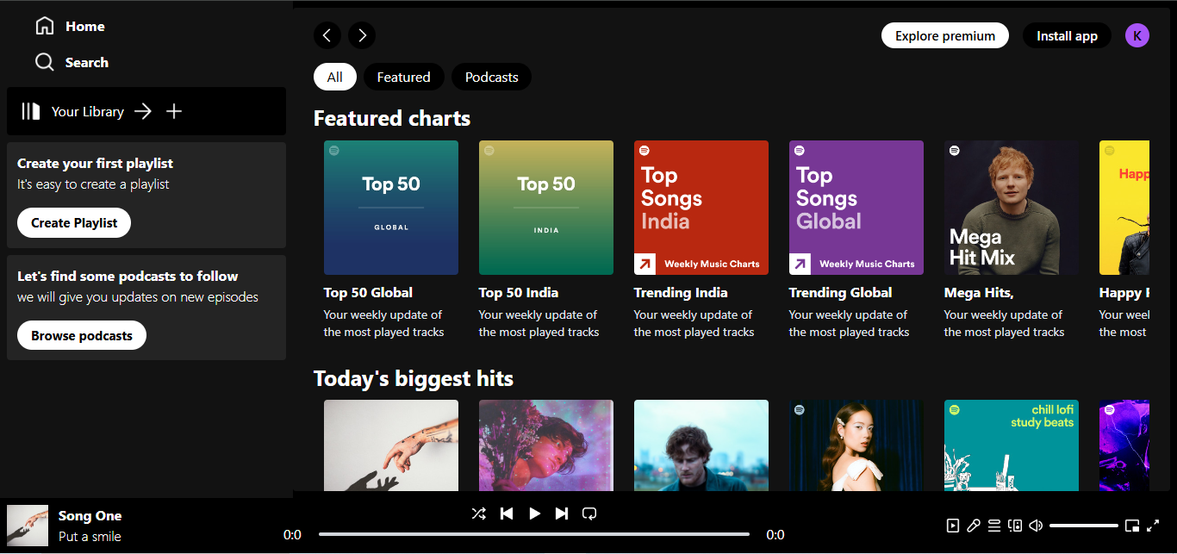
Task: Open connect to a device icon
Action: [1015, 526]
